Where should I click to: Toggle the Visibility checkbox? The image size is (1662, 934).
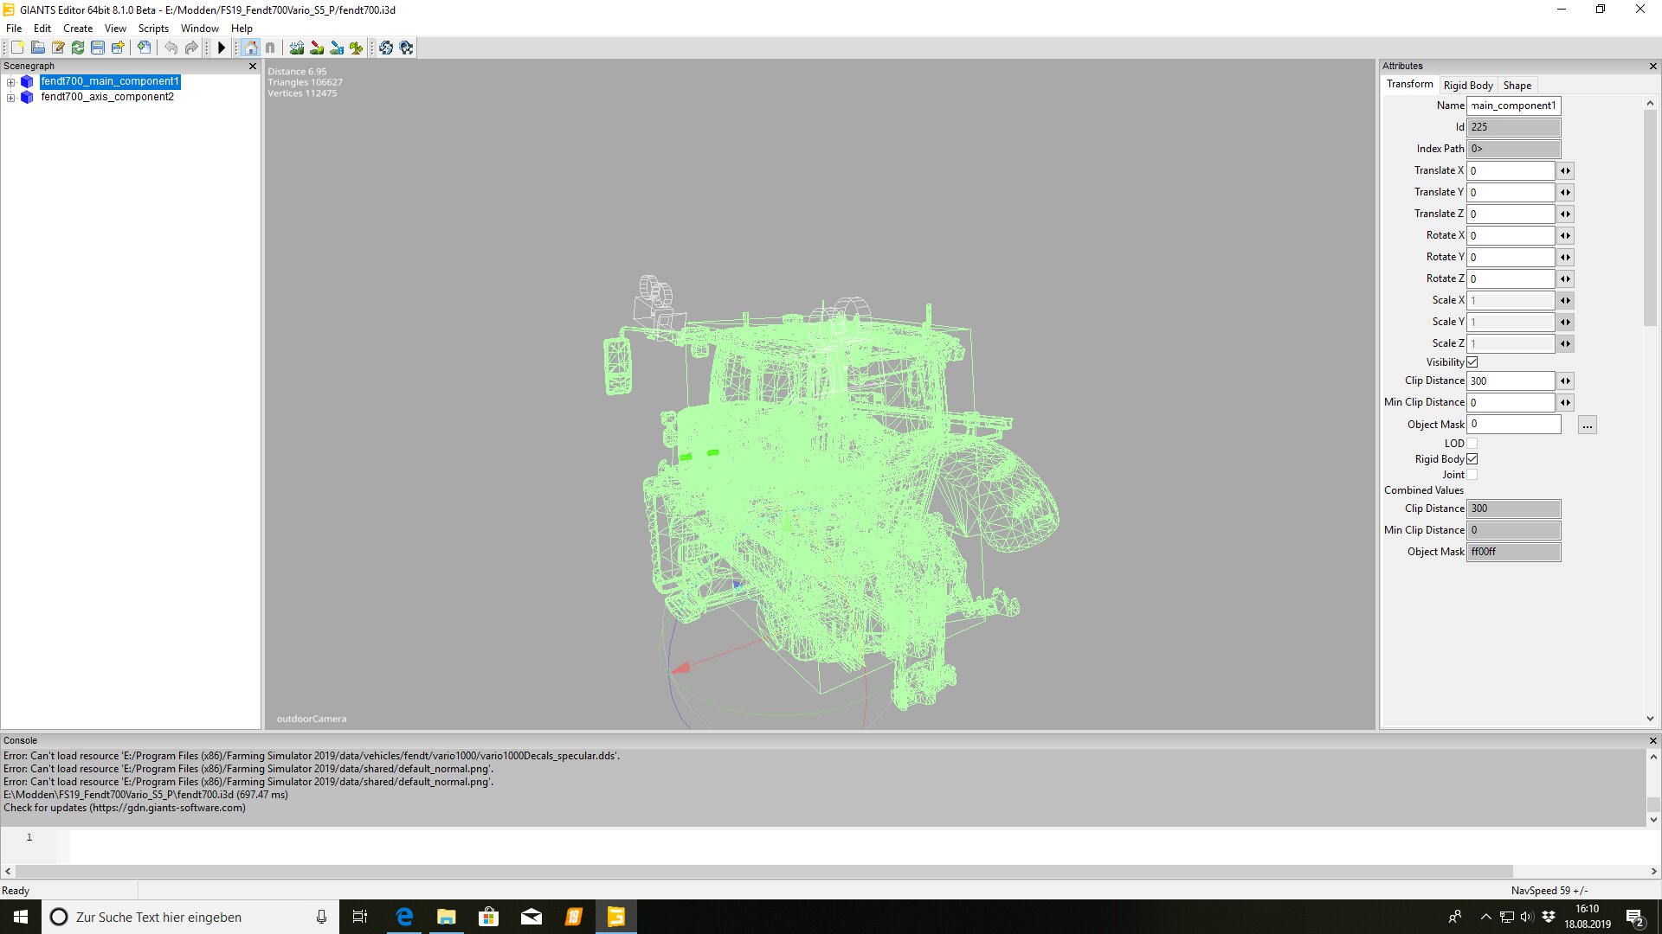click(1472, 362)
